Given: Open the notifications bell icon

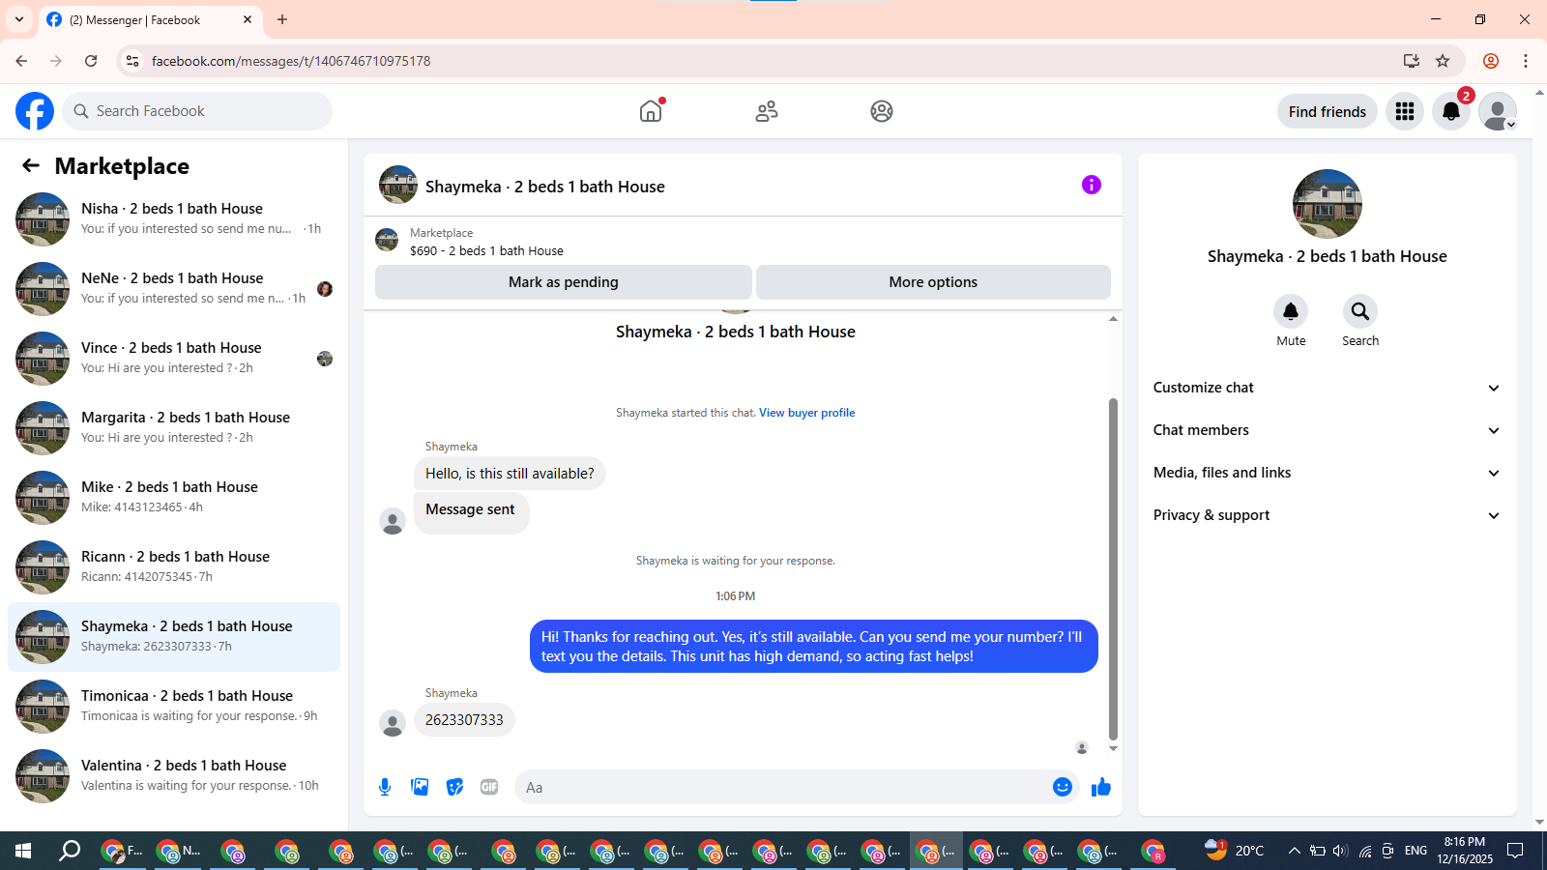Looking at the screenshot, I should [x=1451, y=111].
